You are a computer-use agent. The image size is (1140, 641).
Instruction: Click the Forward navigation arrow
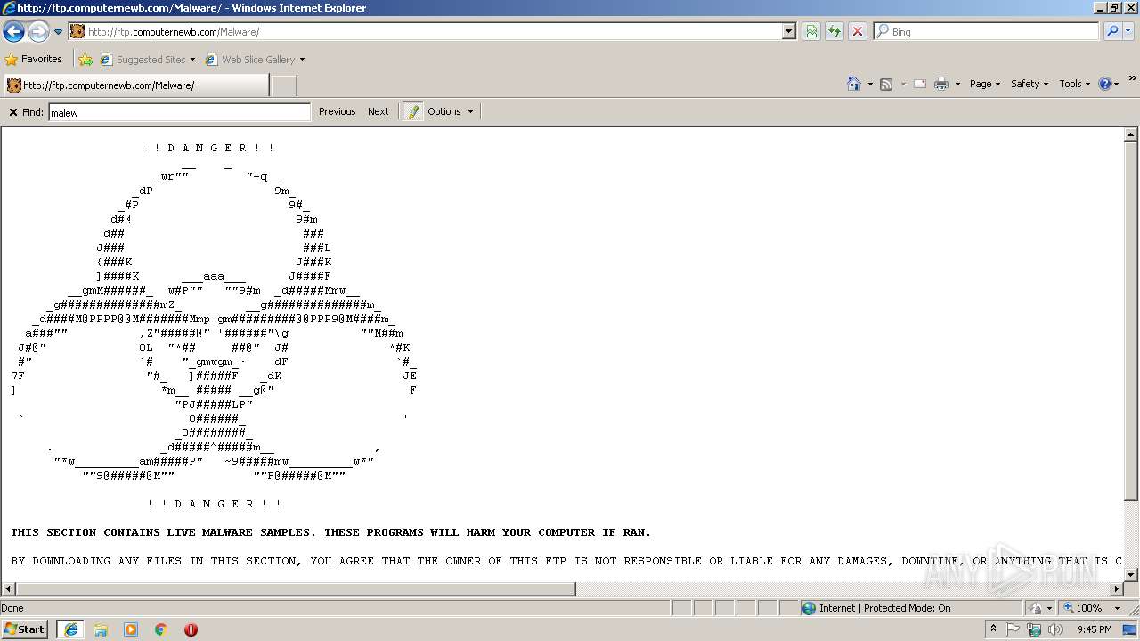[x=38, y=32]
